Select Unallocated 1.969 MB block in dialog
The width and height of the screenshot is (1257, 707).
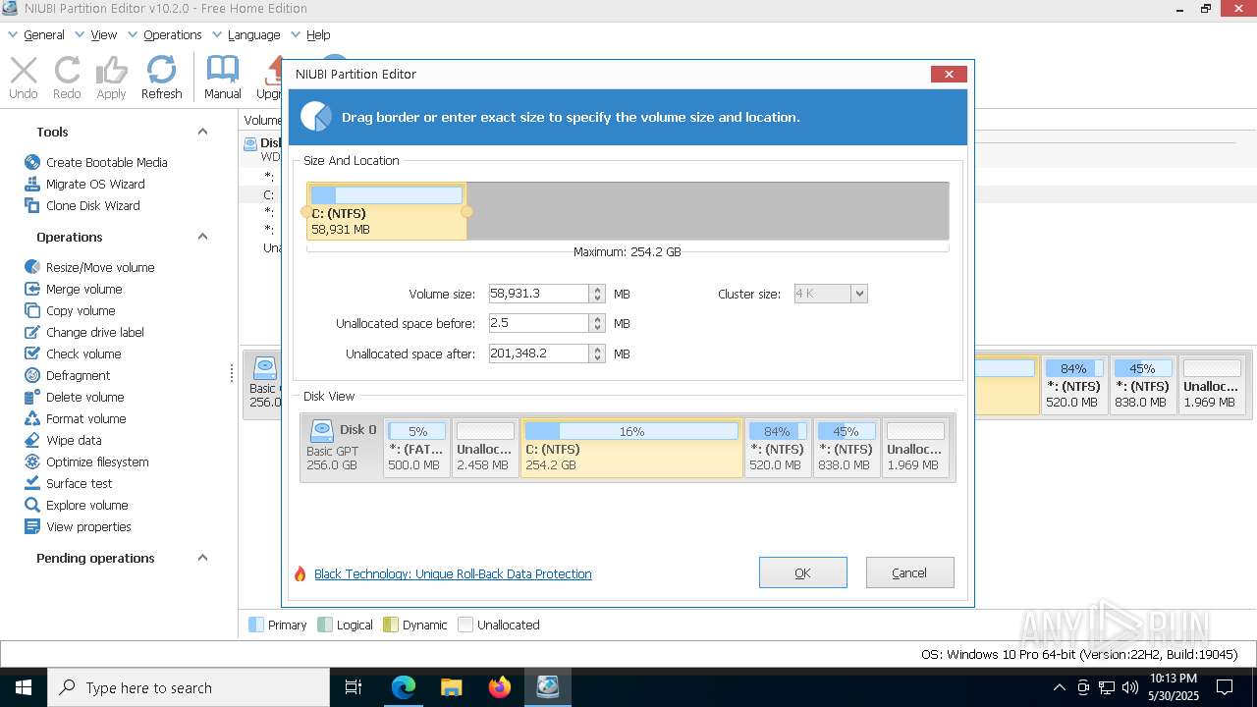tap(914, 447)
